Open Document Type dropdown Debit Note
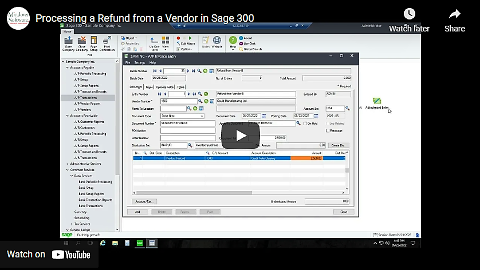Image resolution: width=480 pixels, height=270 pixels. tap(182, 116)
